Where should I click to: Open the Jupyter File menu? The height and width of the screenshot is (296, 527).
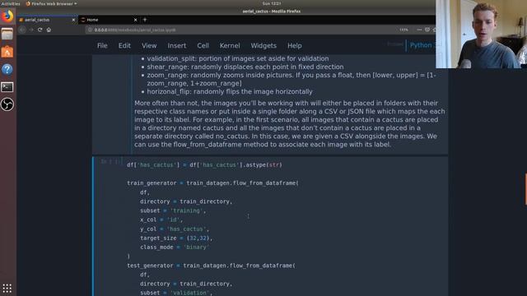coord(102,46)
